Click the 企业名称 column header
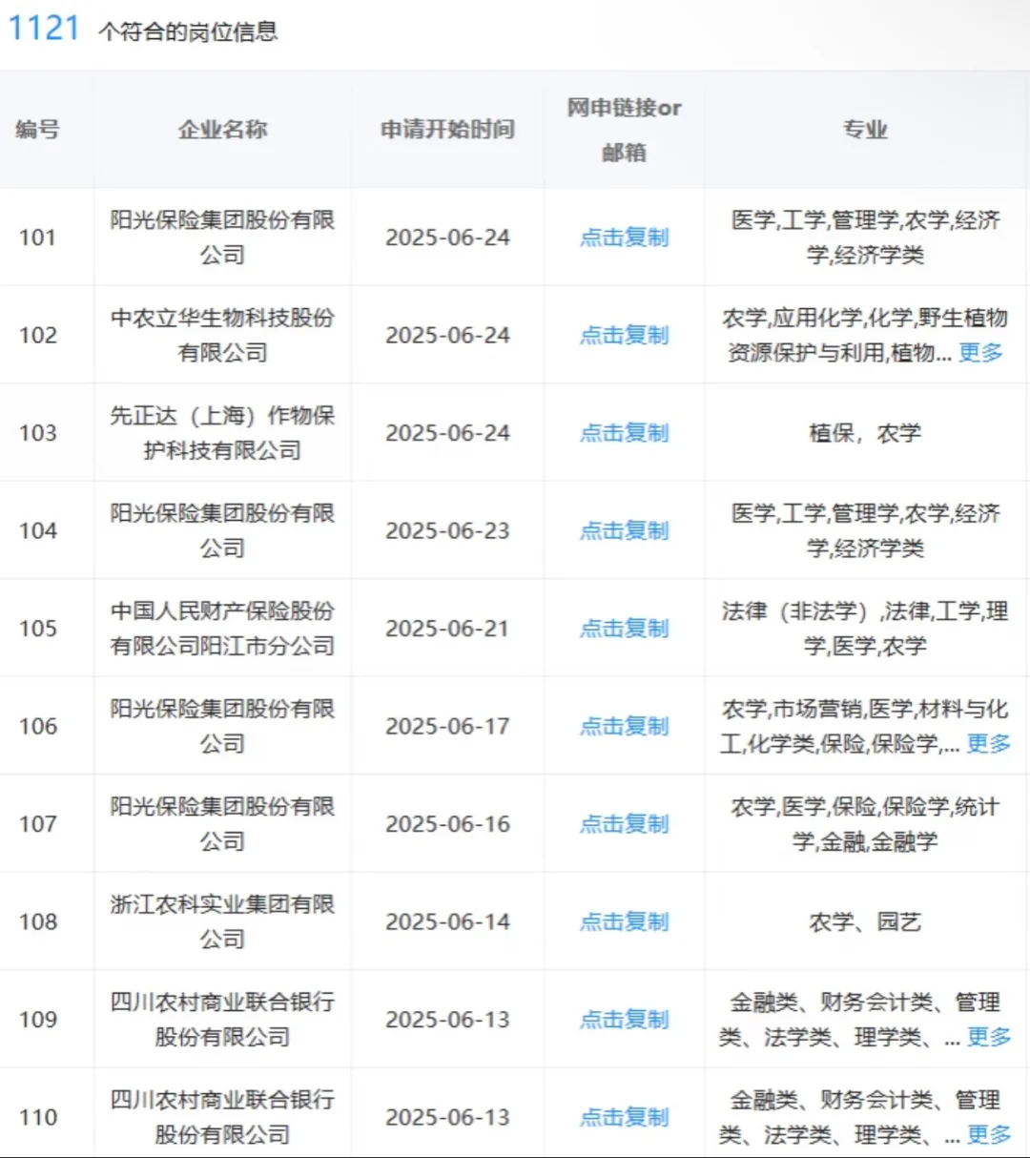The image size is (1030, 1158). tap(223, 130)
